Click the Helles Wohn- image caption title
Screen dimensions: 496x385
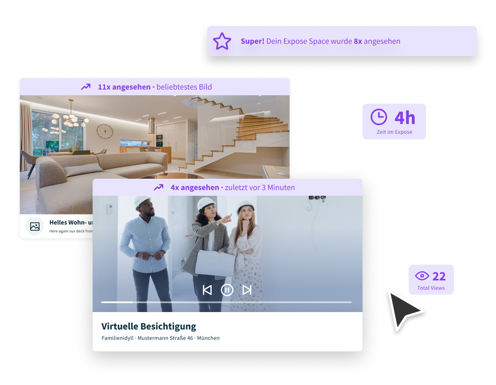[71, 222]
